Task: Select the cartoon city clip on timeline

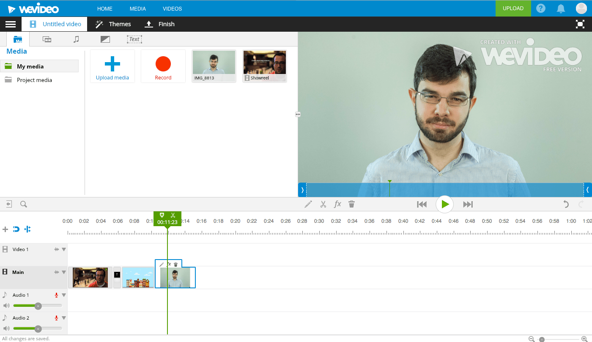Action: (138, 277)
